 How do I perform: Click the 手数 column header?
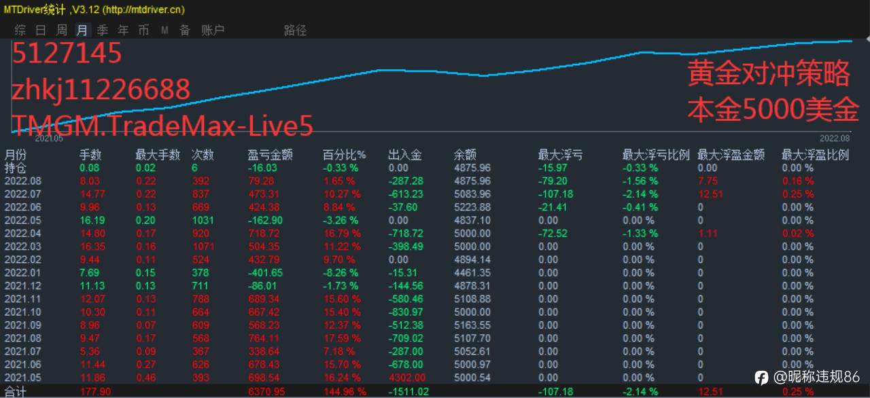tap(90, 155)
